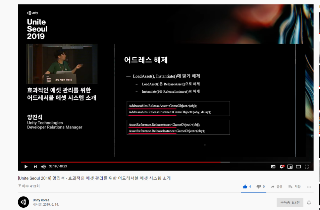Click the notification bell icon
The height and width of the screenshot is (210, 320).
309,202
